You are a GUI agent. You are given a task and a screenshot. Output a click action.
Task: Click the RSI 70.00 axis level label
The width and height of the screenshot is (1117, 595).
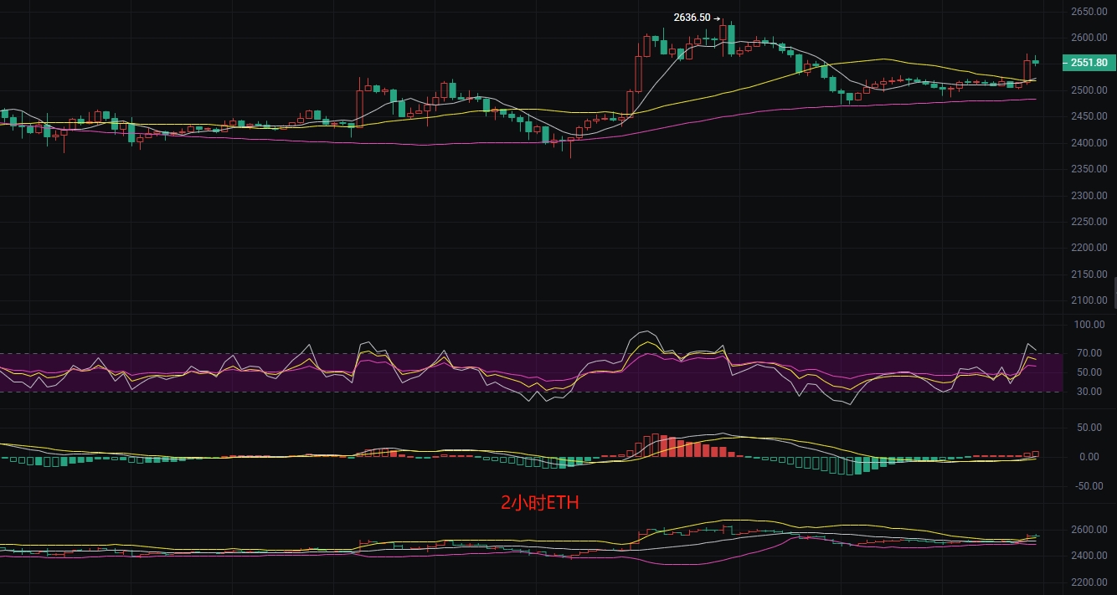click(1089, 353)
